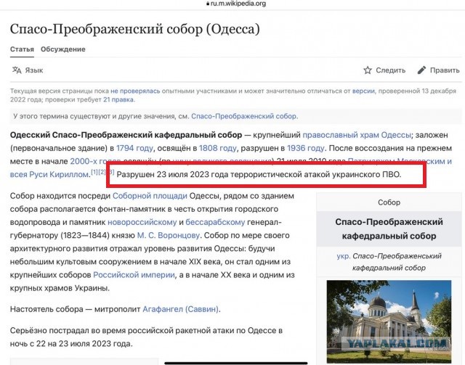Image resolution: width=465 pixels, height=365 pixels.
Task: Follow the 'всея Руси Кириллом' link
Action: 49,174
